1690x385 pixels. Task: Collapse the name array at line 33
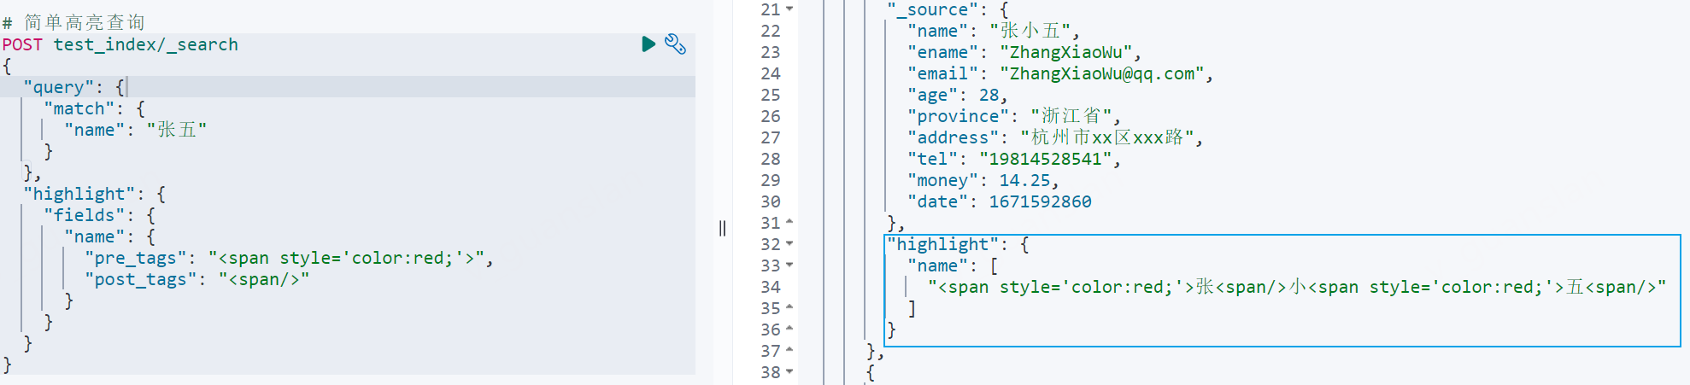789,265
